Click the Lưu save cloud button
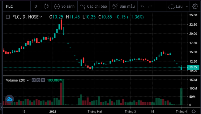The width and height of the screenshot is (201, 114). (175, 6)
